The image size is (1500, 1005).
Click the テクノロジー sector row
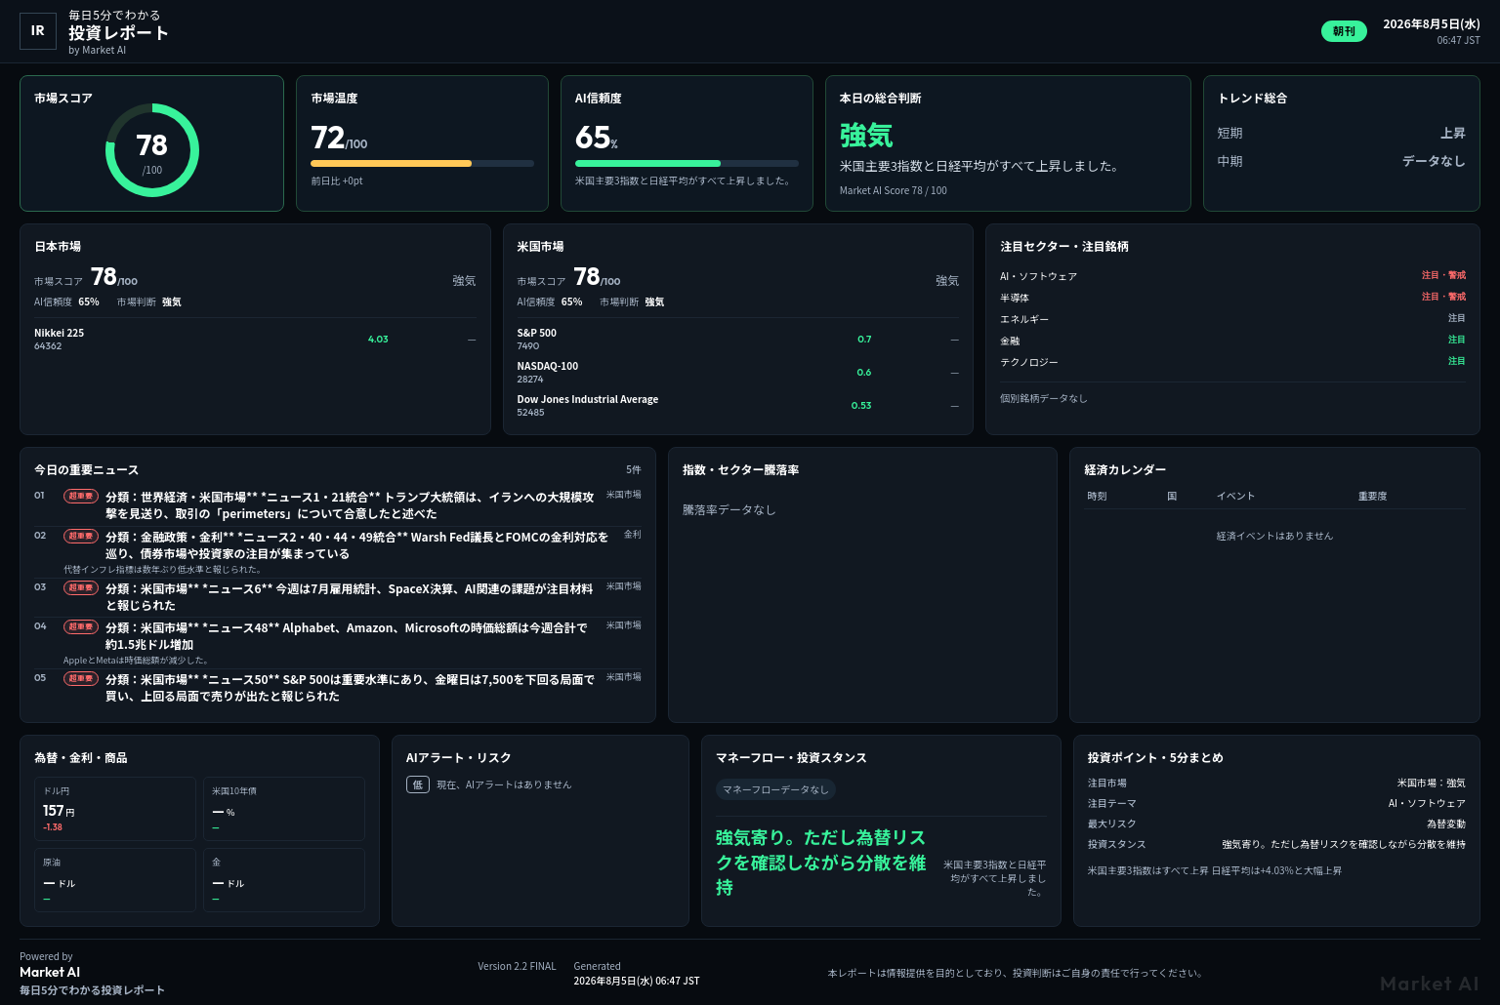point(1232,362)
